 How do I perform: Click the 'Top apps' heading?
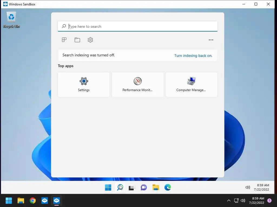click(x=65, y=66)
